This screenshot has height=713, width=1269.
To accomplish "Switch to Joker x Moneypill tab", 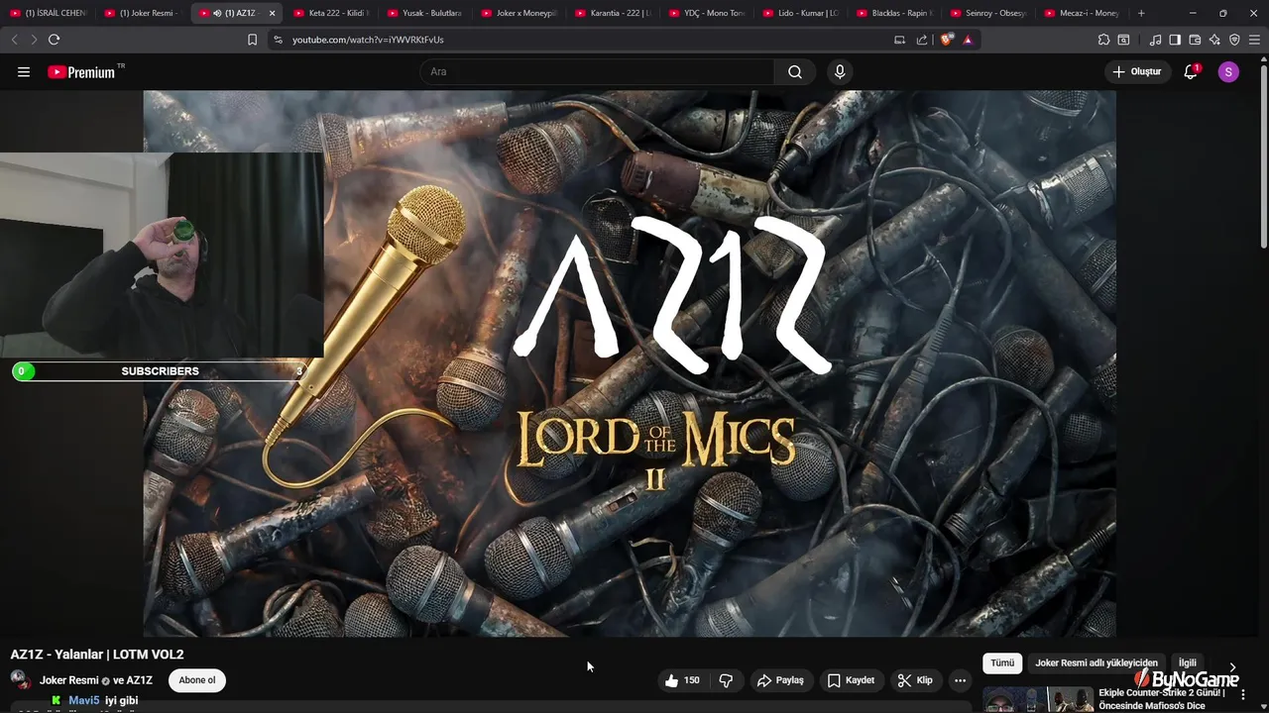I will (519, 13).
